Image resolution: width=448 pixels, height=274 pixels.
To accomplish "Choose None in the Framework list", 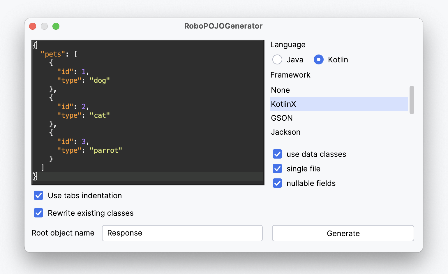I will point(281,90).
